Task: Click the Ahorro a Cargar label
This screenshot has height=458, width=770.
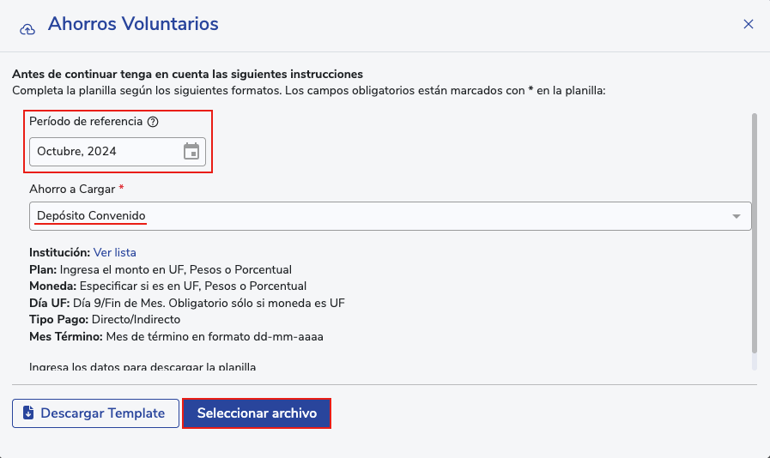Action: click(72, 188)
